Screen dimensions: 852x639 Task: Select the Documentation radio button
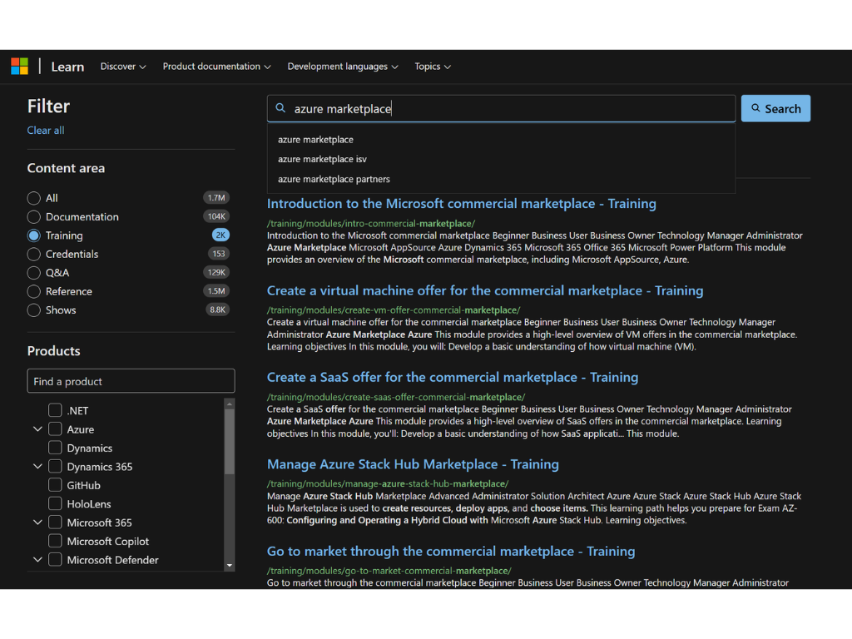(x=33, y=217)
